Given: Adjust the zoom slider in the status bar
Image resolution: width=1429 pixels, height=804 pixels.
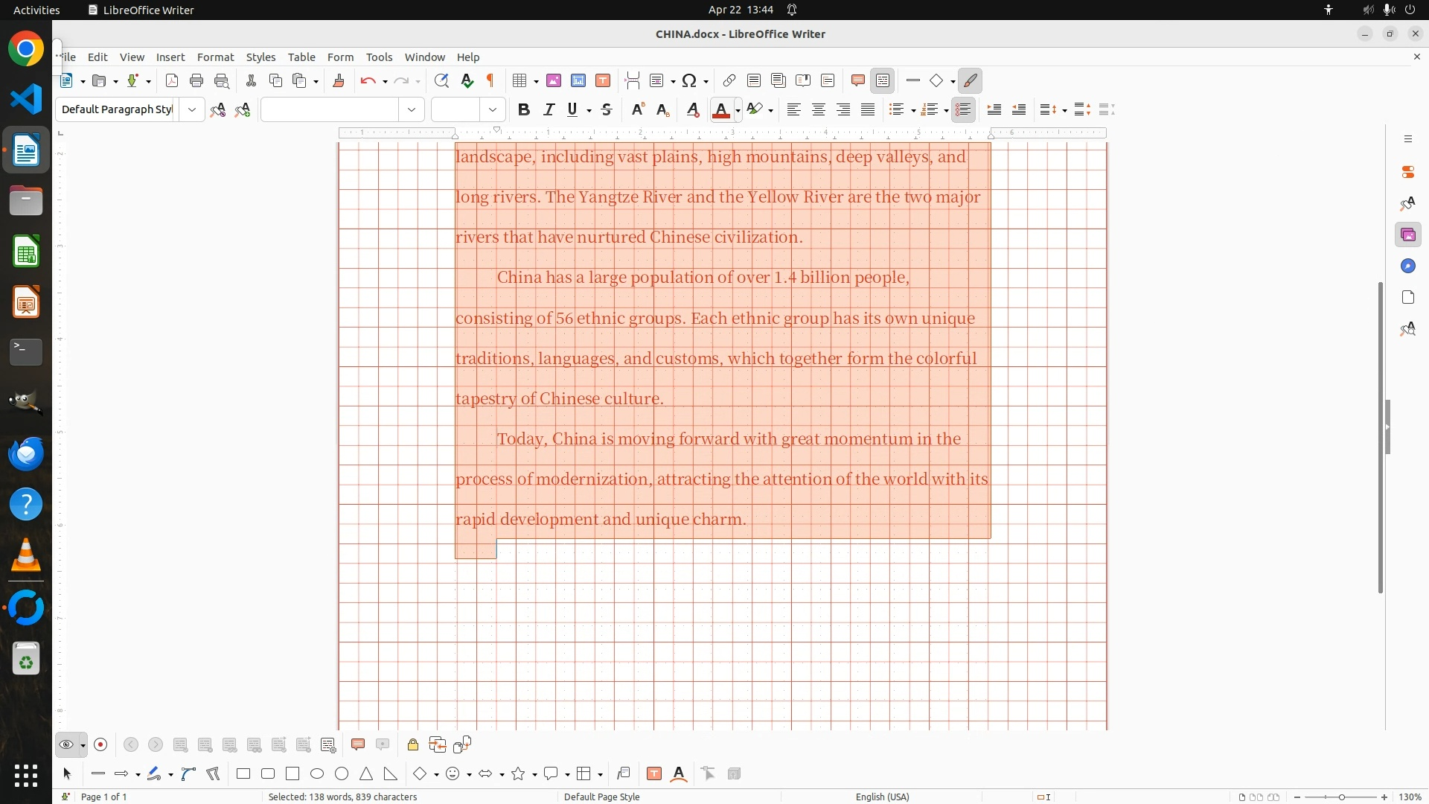Looking at the screenshot, I should (x=1341, y=797).
